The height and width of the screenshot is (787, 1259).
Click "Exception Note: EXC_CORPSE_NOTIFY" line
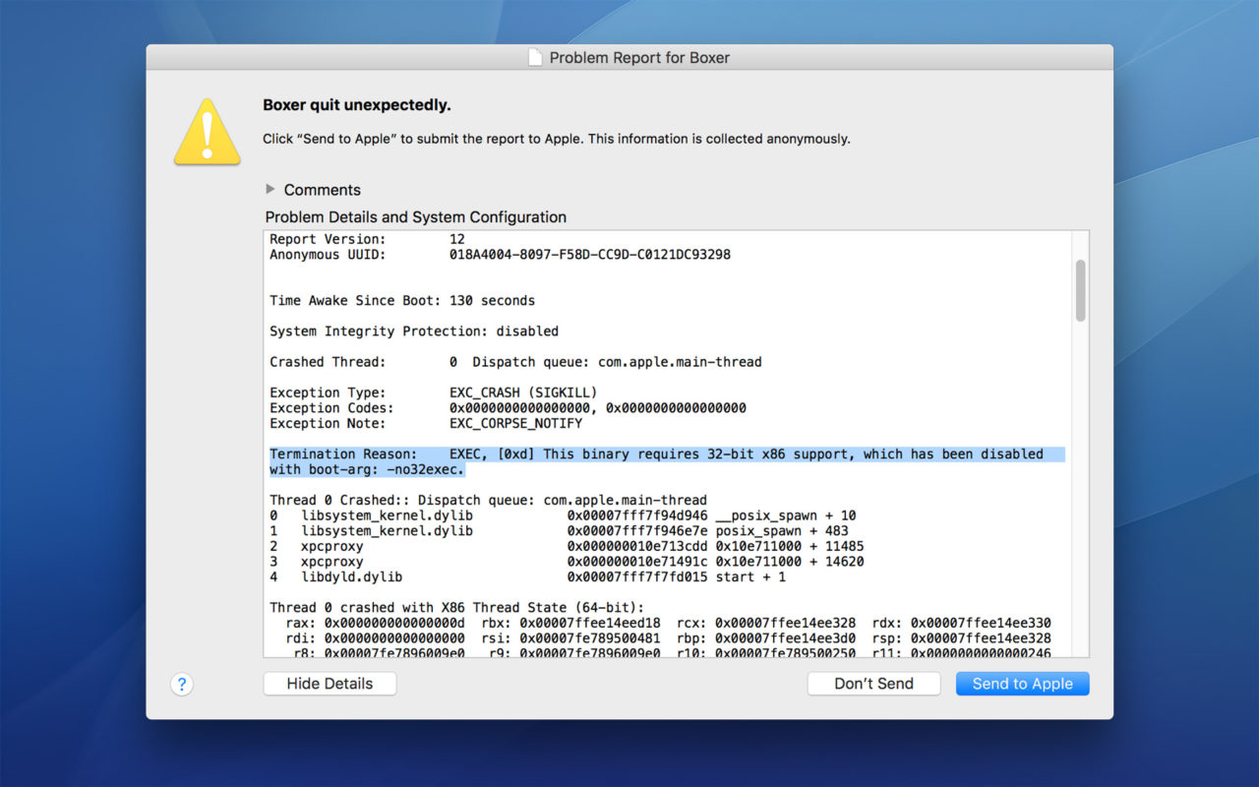[x=426, y=423]
